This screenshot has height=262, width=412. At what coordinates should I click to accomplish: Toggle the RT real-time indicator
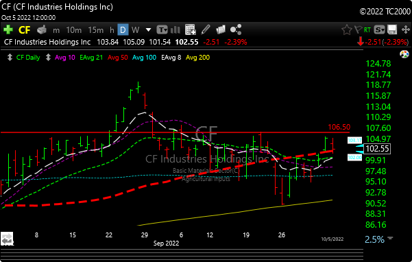point(367,30)
